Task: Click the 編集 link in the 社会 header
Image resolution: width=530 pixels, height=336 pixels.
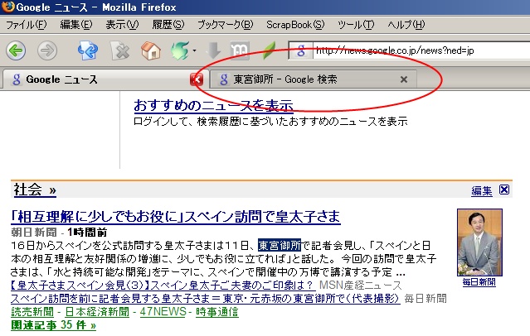Action: 482,190
